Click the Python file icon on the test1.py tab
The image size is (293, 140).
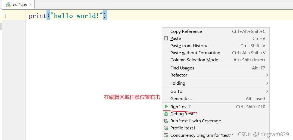[x=8, y=5]
